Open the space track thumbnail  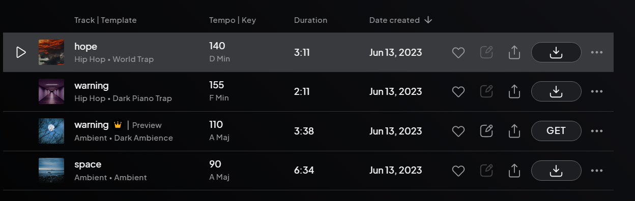[x=51, y=171]
